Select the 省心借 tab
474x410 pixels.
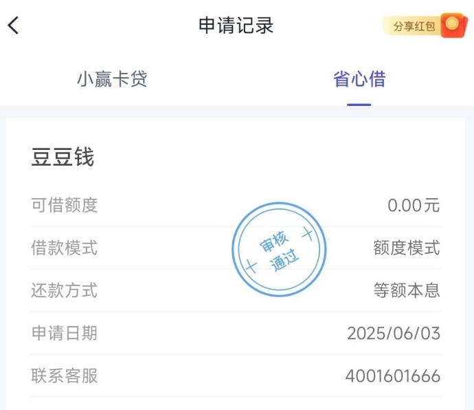pos(359,79)
